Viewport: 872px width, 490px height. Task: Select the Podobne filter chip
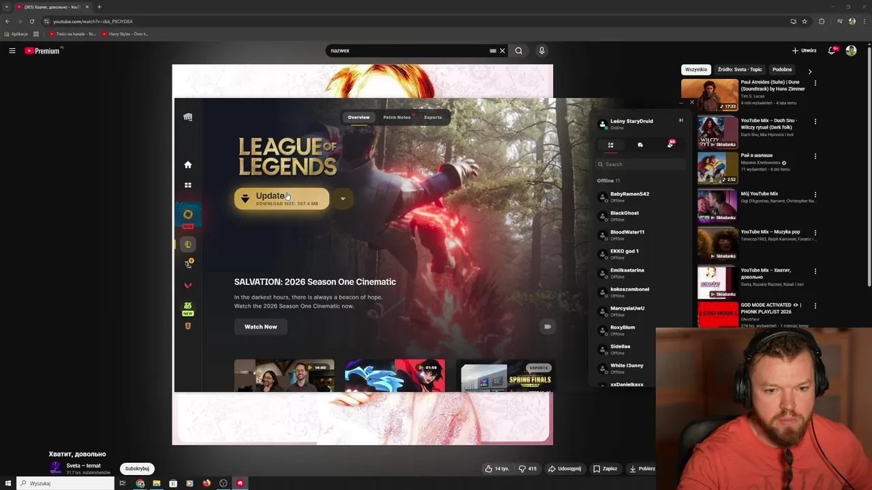[x=782, y=69]
